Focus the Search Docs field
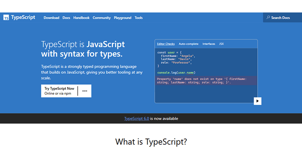The width and height of the screenshot is (302, 168). [x=282, y=17]
